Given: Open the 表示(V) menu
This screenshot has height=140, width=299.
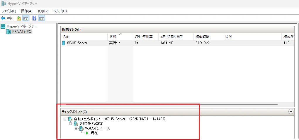Looking at the screenshot, I should 43,11.
